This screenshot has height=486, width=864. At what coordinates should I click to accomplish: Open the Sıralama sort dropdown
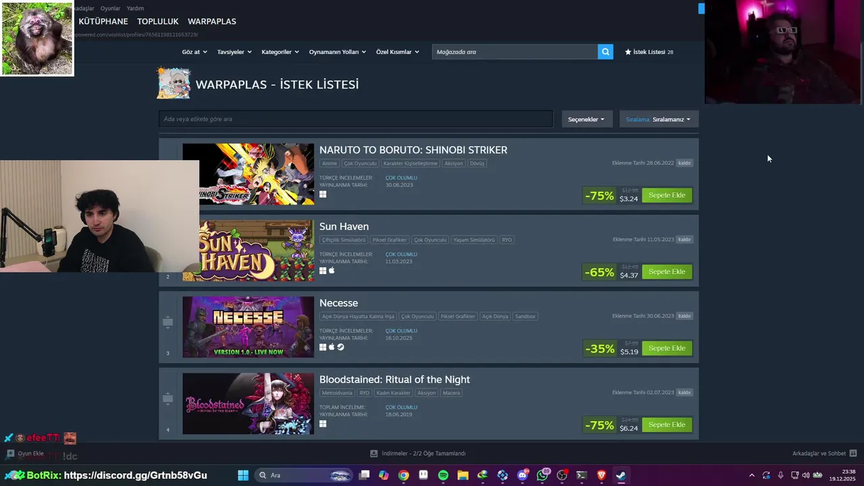[x=658, y=119]
